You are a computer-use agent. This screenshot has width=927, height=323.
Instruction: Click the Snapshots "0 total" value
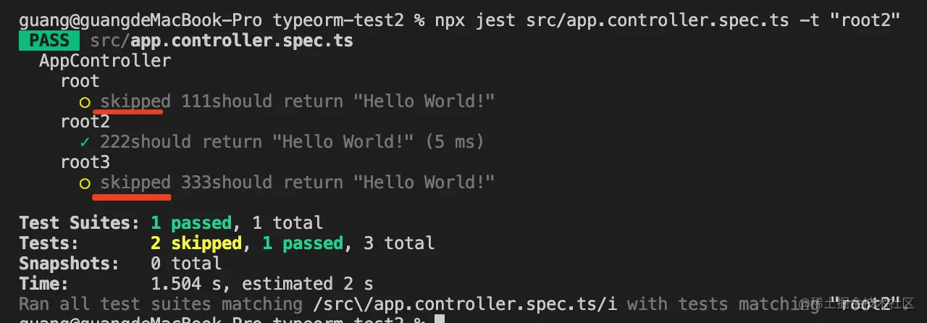click(x=186, y=264)
